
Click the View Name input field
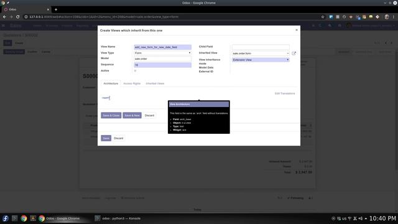162,47
